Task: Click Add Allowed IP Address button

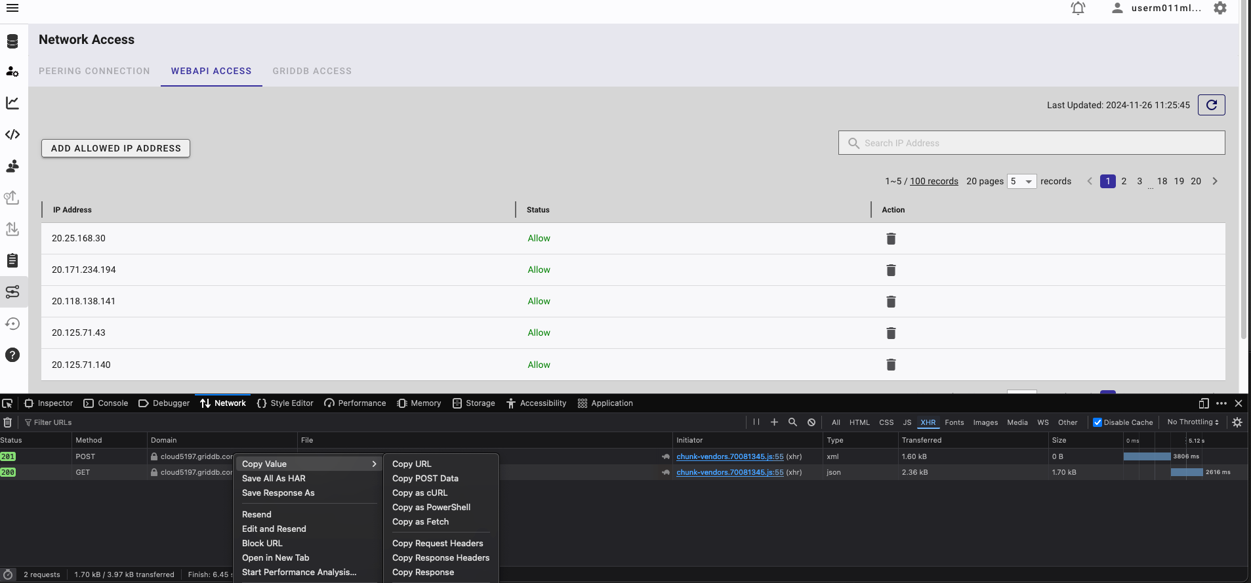Action: coord(116,148)
